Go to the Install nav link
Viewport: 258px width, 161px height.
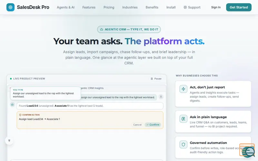[171, 7]
